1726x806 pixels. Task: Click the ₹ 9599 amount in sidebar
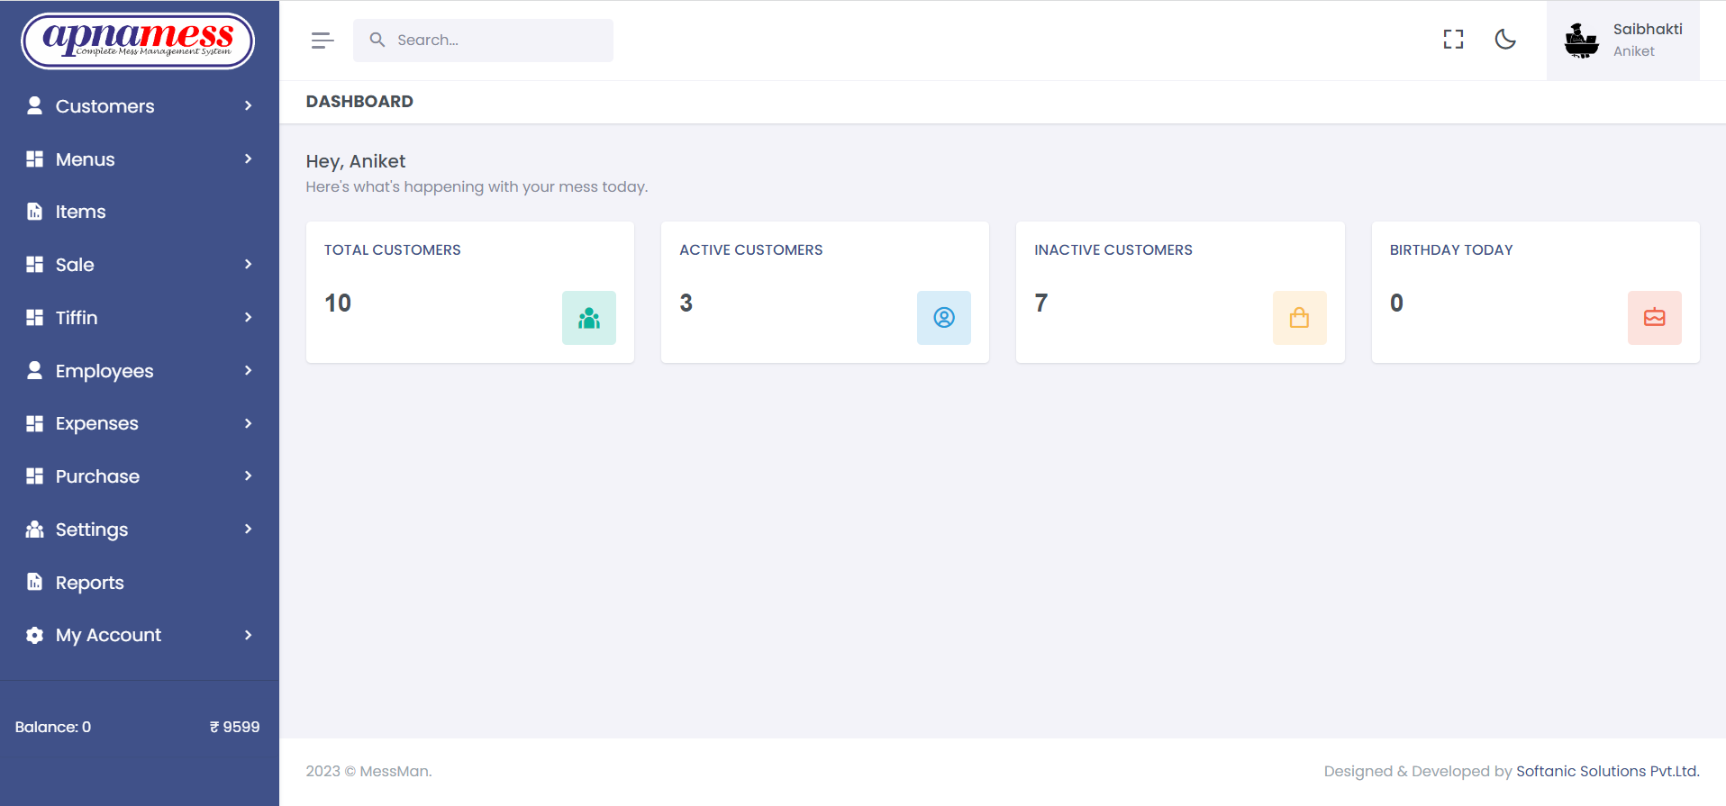234,727
